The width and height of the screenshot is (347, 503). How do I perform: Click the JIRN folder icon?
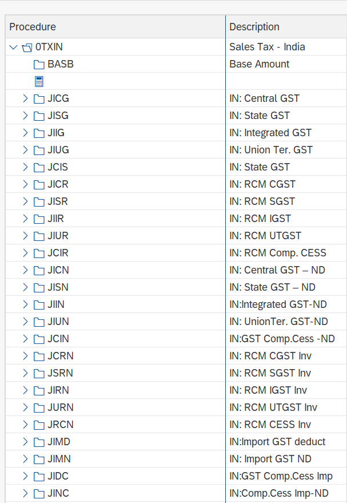[39, 390]
